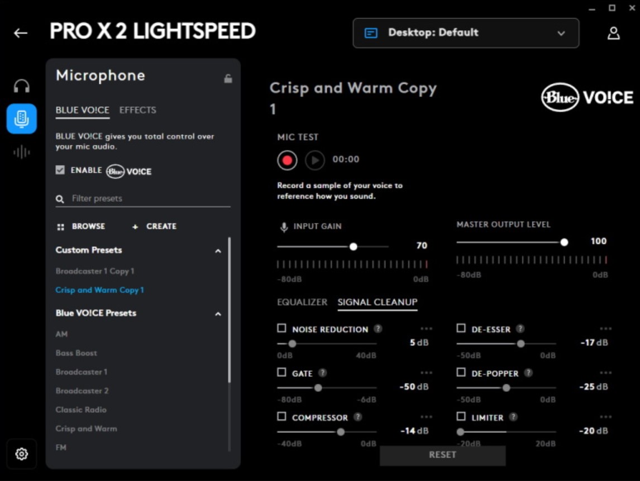This screenshot has width=640, height=481.
Task: Uncheck the ENABLE Blue VO!CE checkbox
Action: tap(59, 172)
